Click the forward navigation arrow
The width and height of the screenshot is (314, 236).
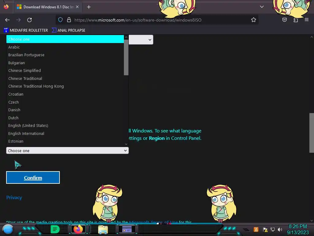[x=18, y=20]
